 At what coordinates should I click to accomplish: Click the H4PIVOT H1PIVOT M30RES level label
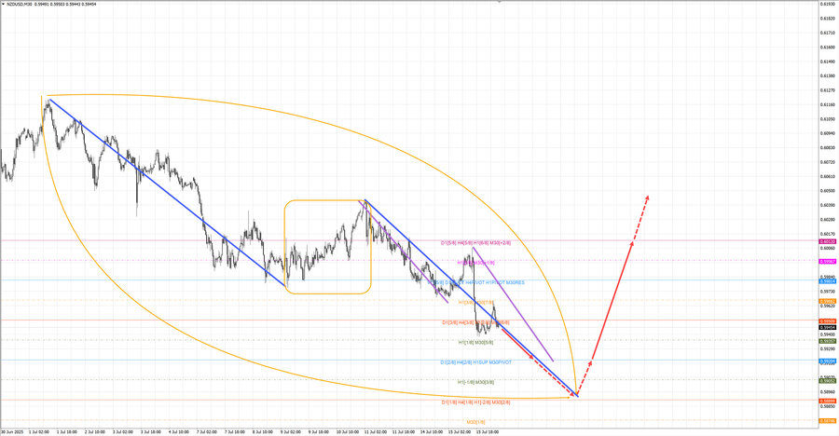495,282
